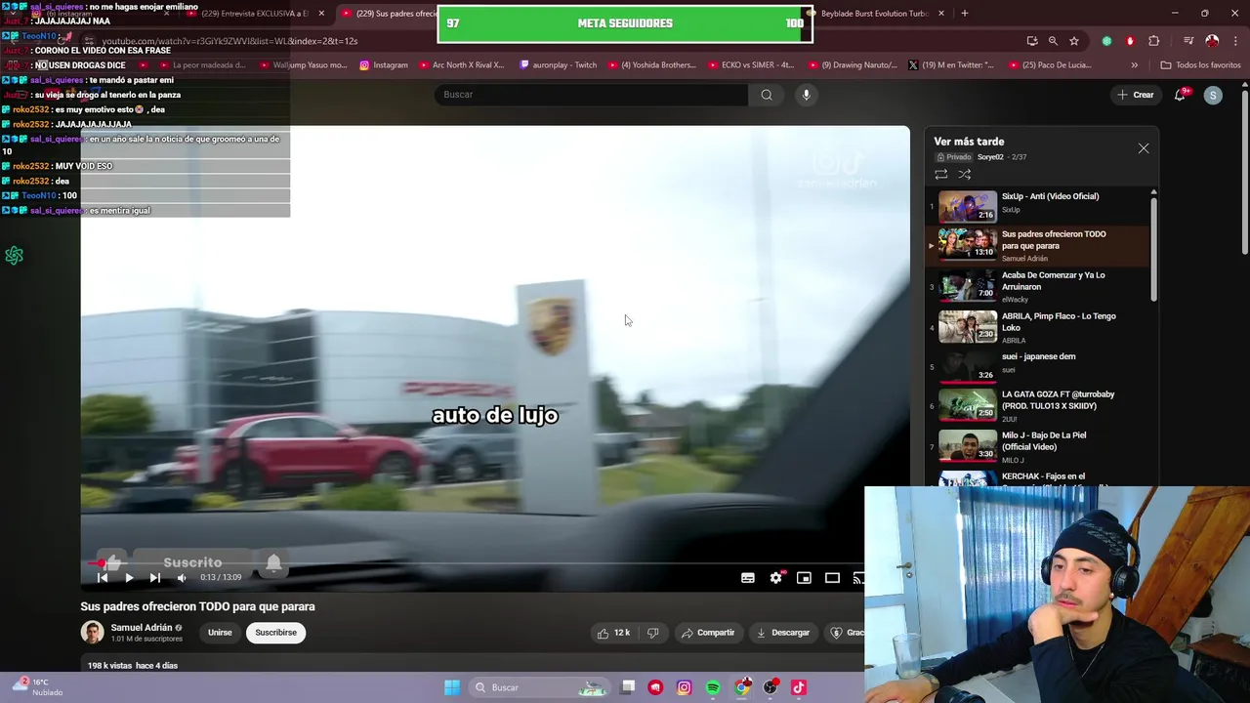
Task: Open Spotify from the taskbar
Action: click(x=713, y=687)
